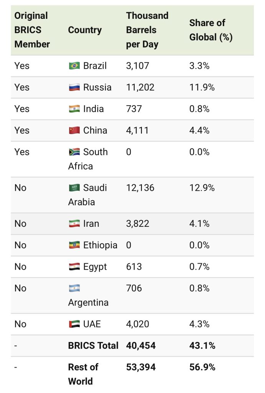Click the Saudi Arabia flag icon
This screenshot has height=393, width=265.
74,188
